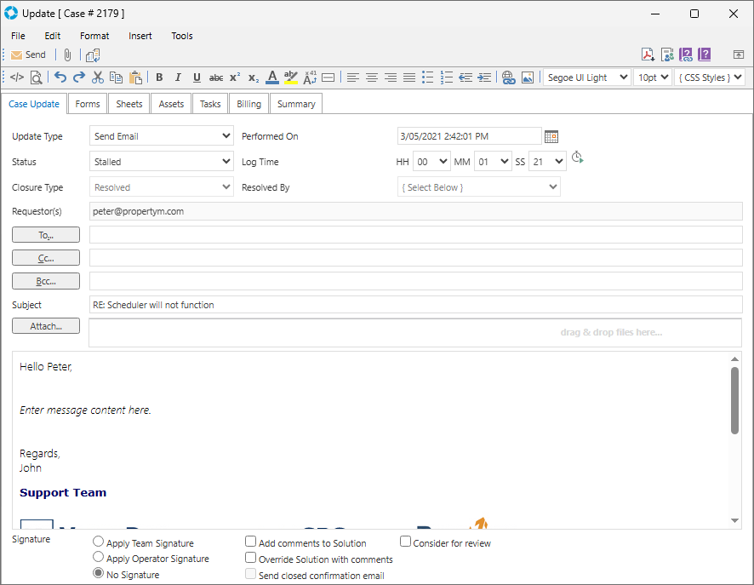Click the paperclip attachment icon
The image size is (754, 585).
(x=67, y=54)
